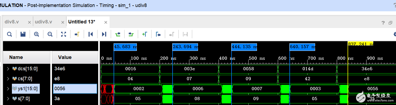Switch to the udiv8.v tab

[44, 22]
